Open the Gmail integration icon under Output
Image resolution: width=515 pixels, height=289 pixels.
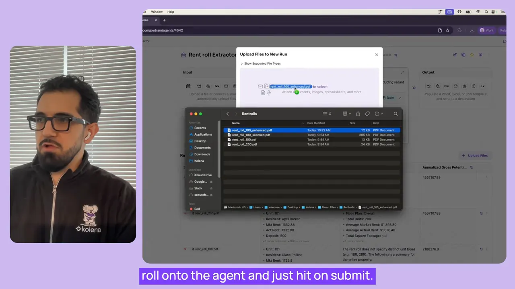pyautogui.click(x=455, y=86)
